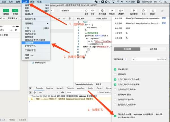This screenshot has width=170, height=122.
Task: Open the notification center list icon
Action: pyautogui.click(x=165, y=2)
